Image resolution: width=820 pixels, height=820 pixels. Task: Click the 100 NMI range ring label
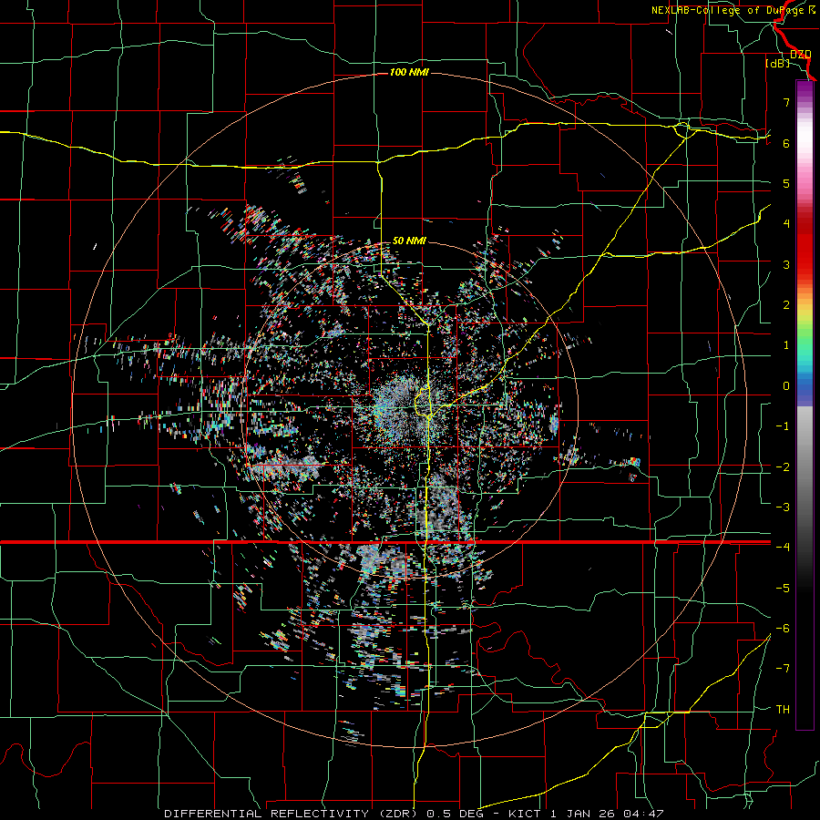point(409,72)
